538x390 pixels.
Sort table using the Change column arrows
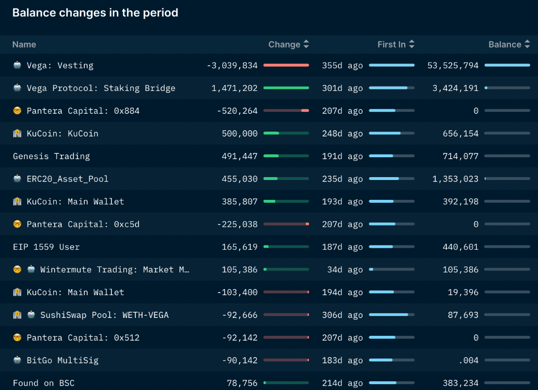pyautogui.click(x=306, y=45)
